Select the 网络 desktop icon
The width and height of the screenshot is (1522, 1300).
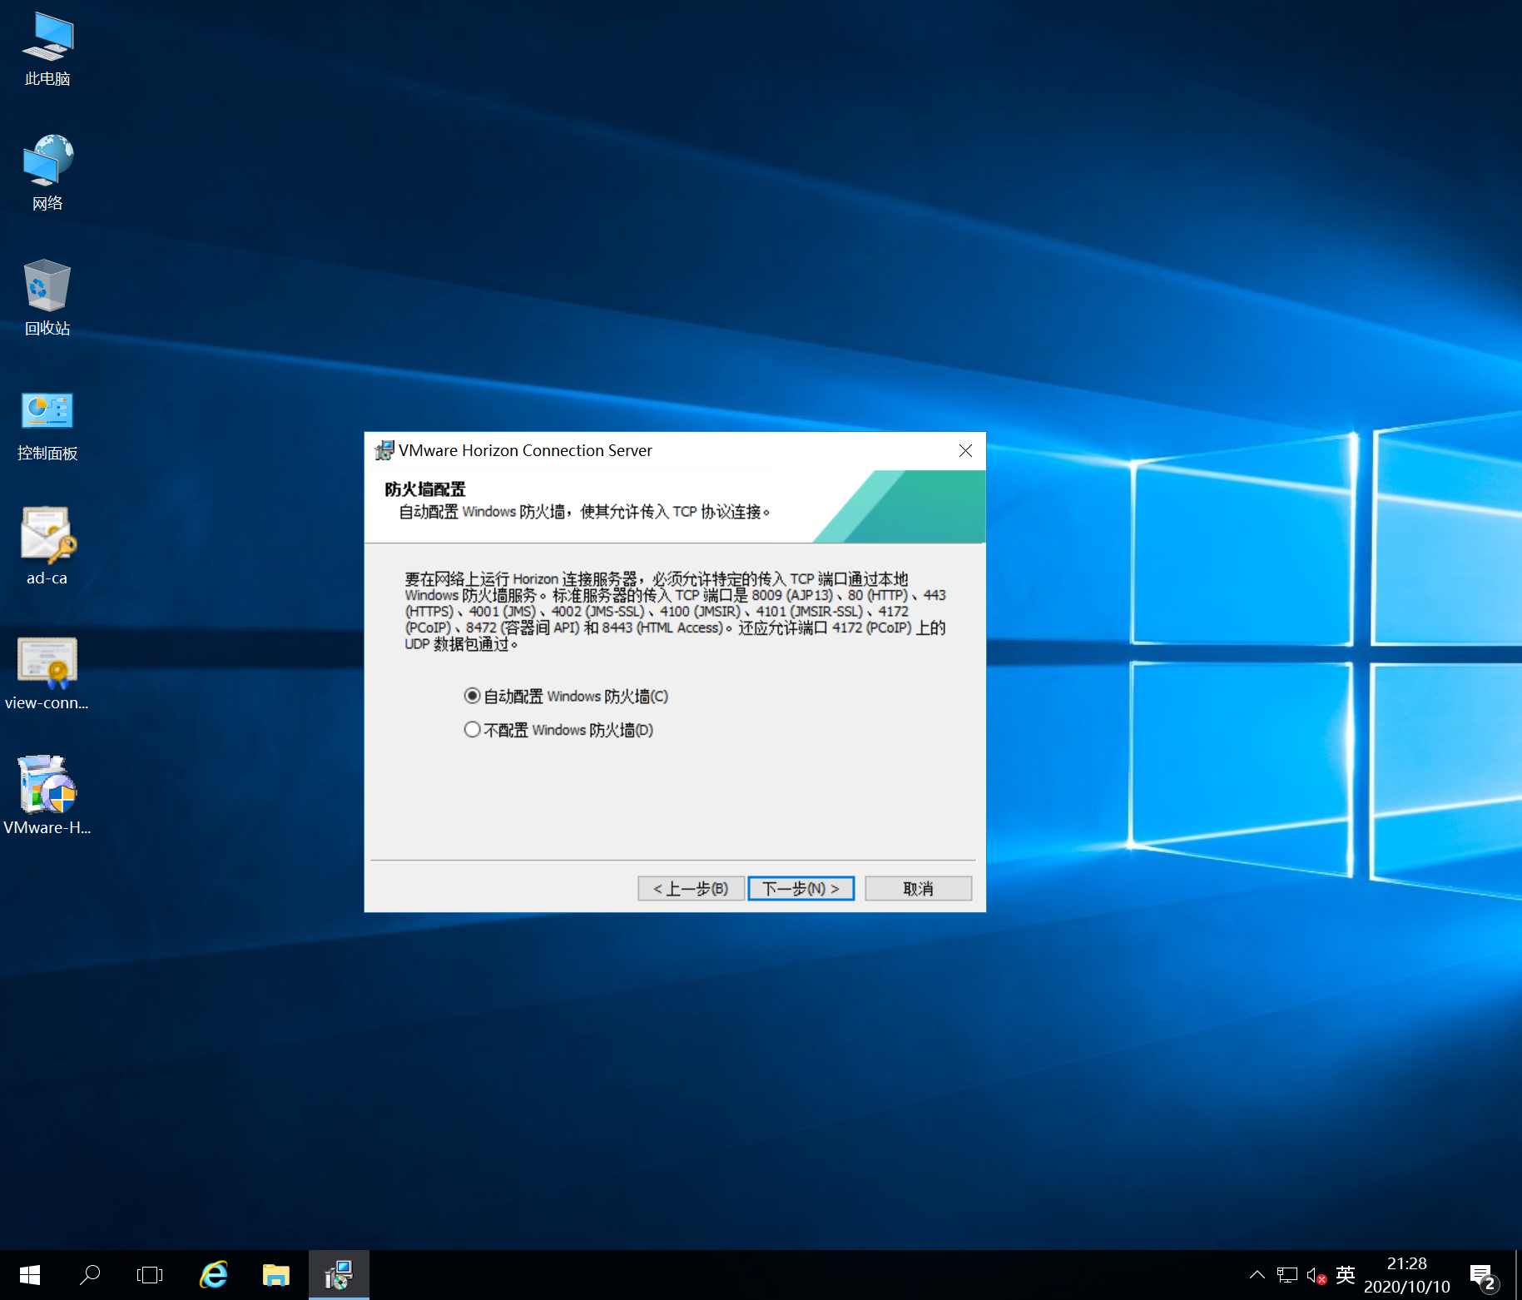point(47,173)
